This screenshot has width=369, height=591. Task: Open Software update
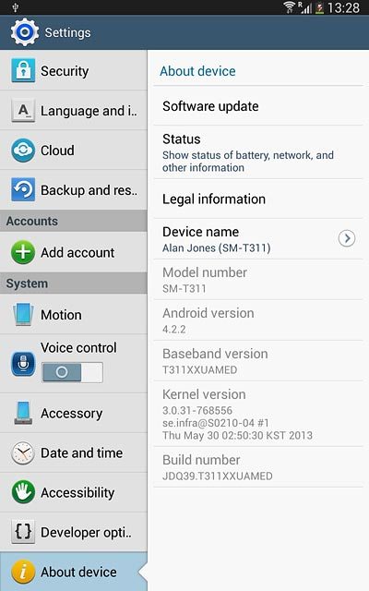click(x=258, y=106)
